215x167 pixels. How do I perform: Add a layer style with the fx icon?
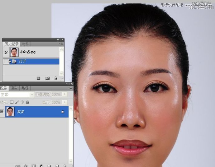(x=26, y=166)
